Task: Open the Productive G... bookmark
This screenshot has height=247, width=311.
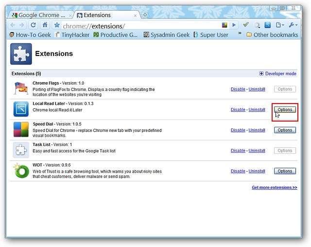Action: click(x=116, y=35)
